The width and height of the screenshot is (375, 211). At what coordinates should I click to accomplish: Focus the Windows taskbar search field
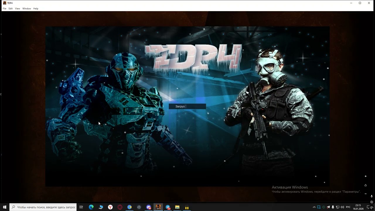click(43, 207)
